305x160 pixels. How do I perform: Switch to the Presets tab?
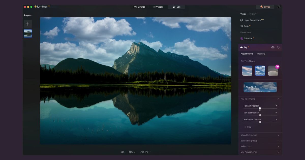click(x=158, y=7)
